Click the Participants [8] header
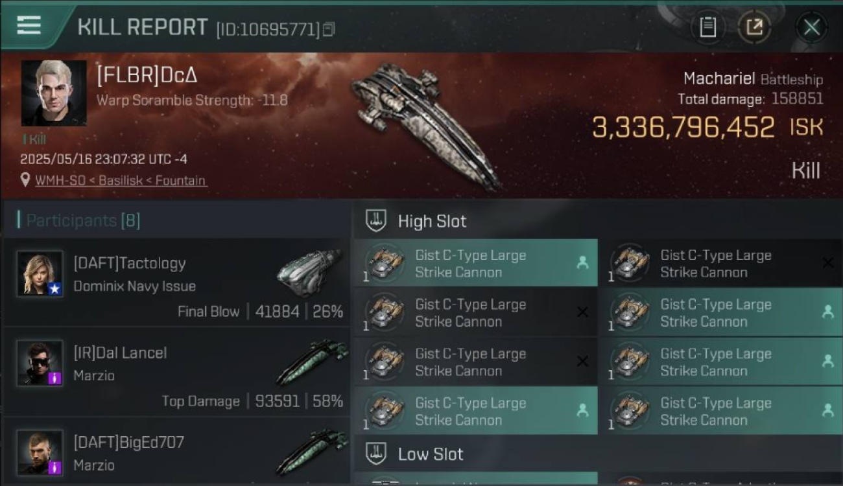This screenshot has height=486, width=843. click(x=78, y=220)
